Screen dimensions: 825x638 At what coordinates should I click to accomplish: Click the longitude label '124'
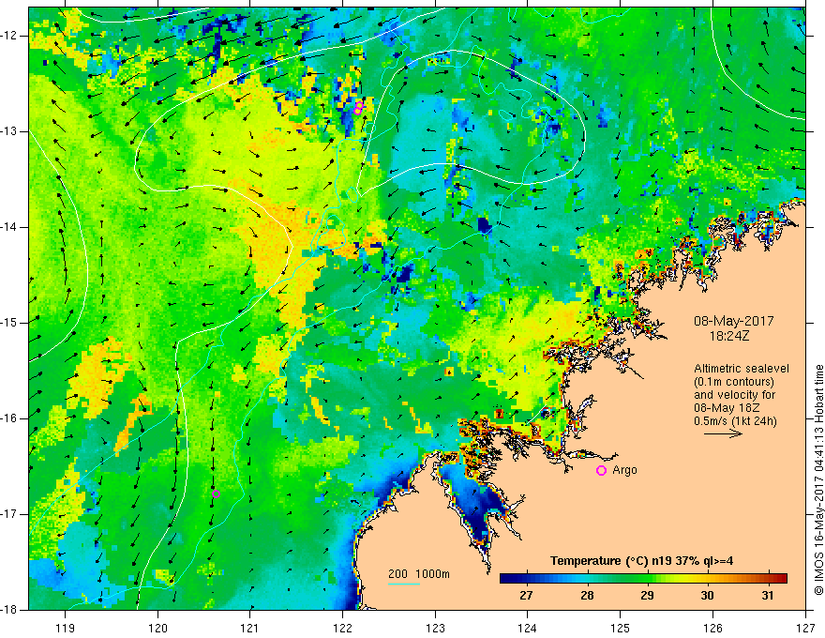coord(528,629)
